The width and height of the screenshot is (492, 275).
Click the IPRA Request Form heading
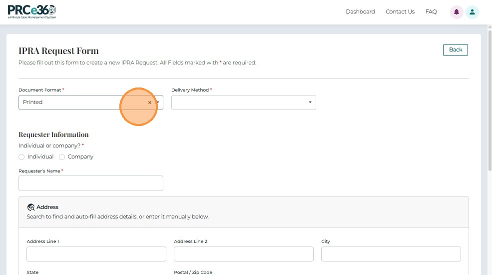tap(58, 51)
